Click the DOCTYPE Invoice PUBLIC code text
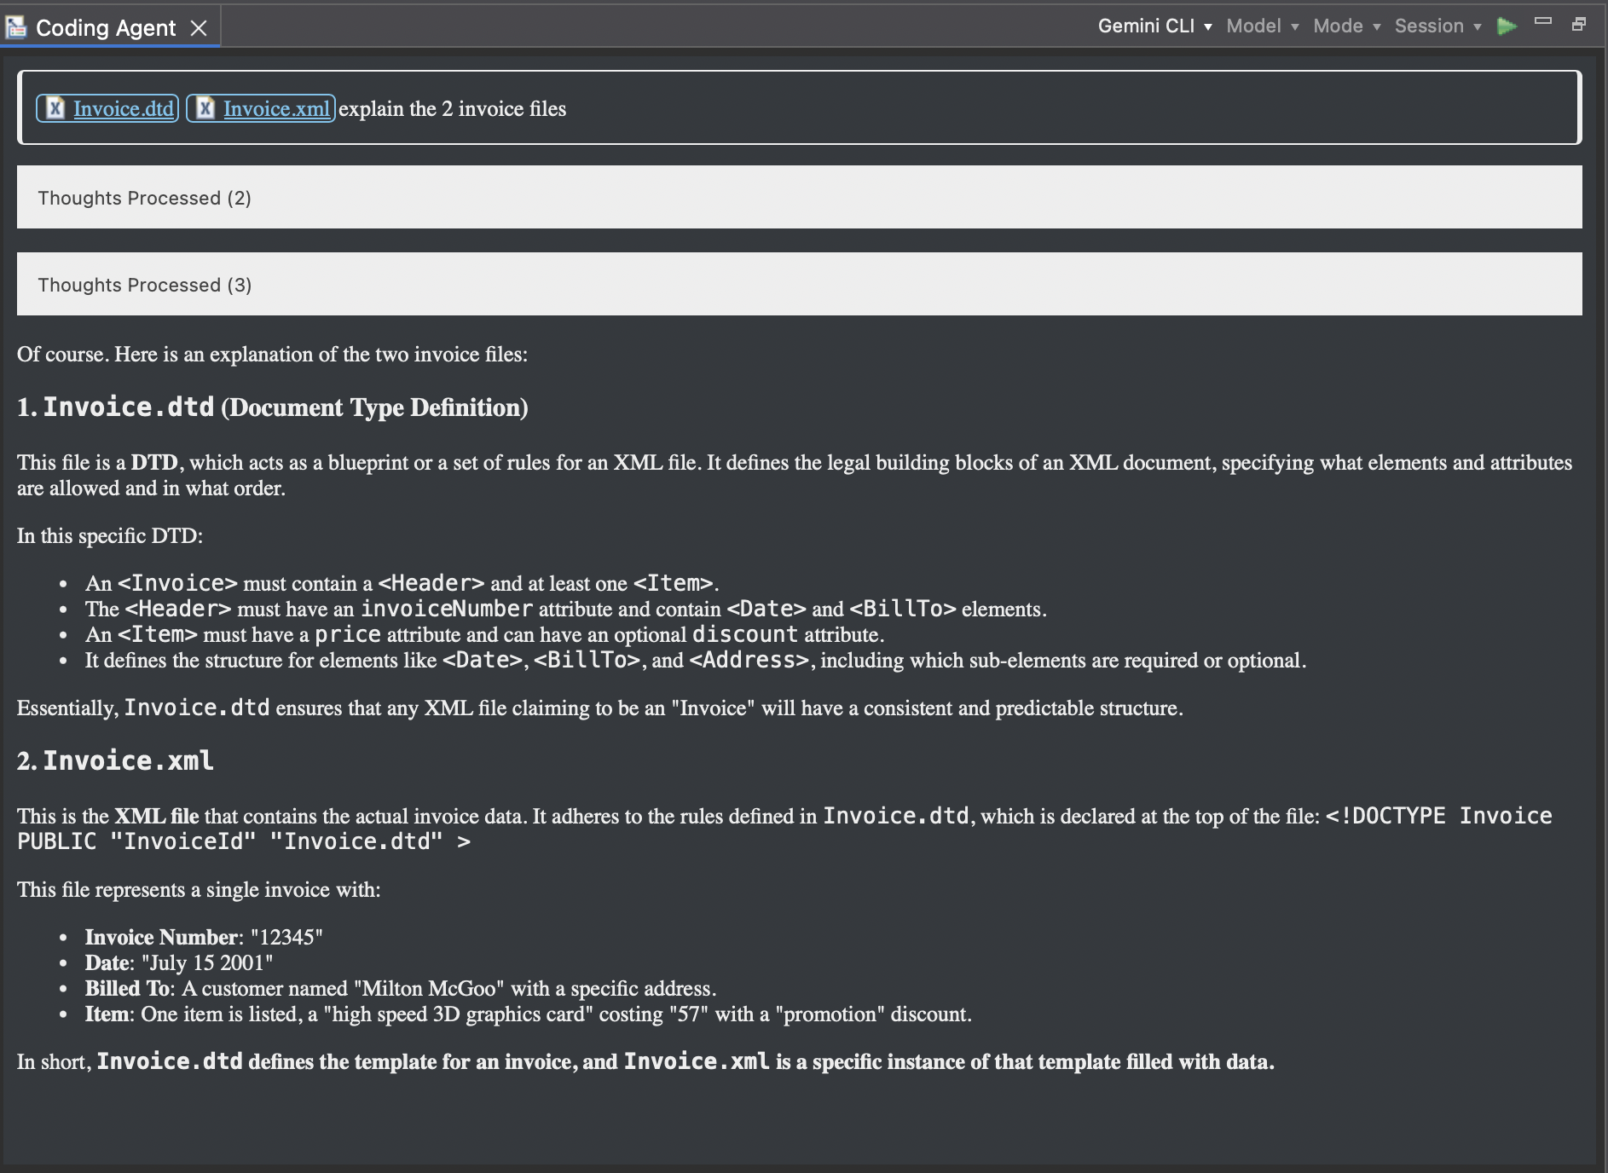Image resolution: width=1608 pixels, height=1173 pixels. (x=784, y=829)
